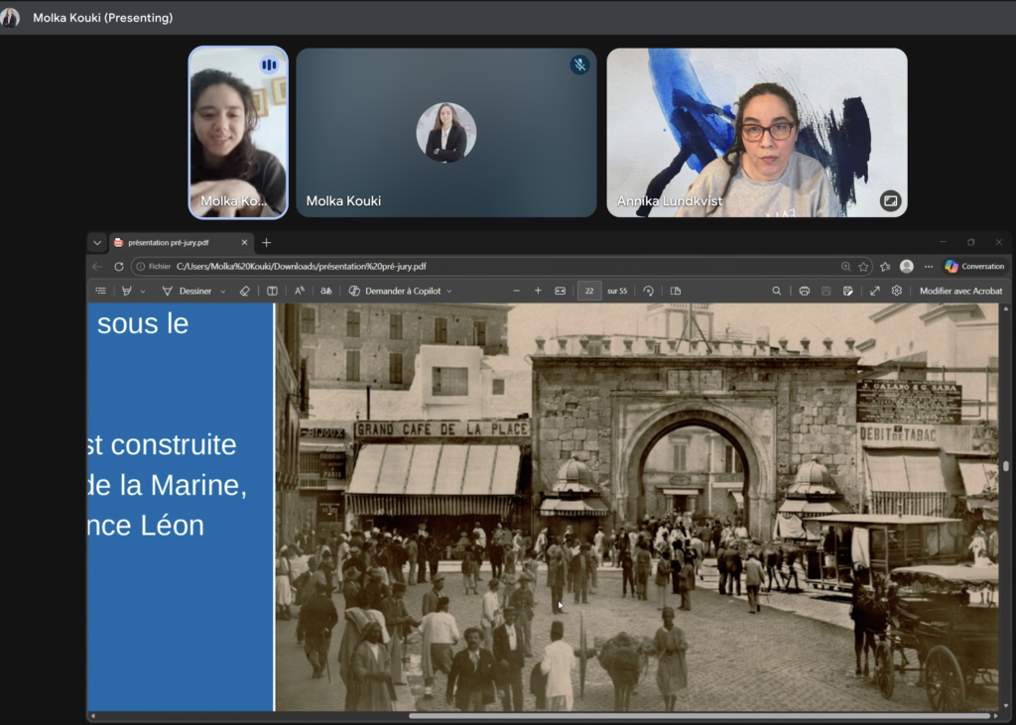This screenshot has height=725, width=1016.
Task: Enter full screen mode for PDF
Action: click(875, 291)
